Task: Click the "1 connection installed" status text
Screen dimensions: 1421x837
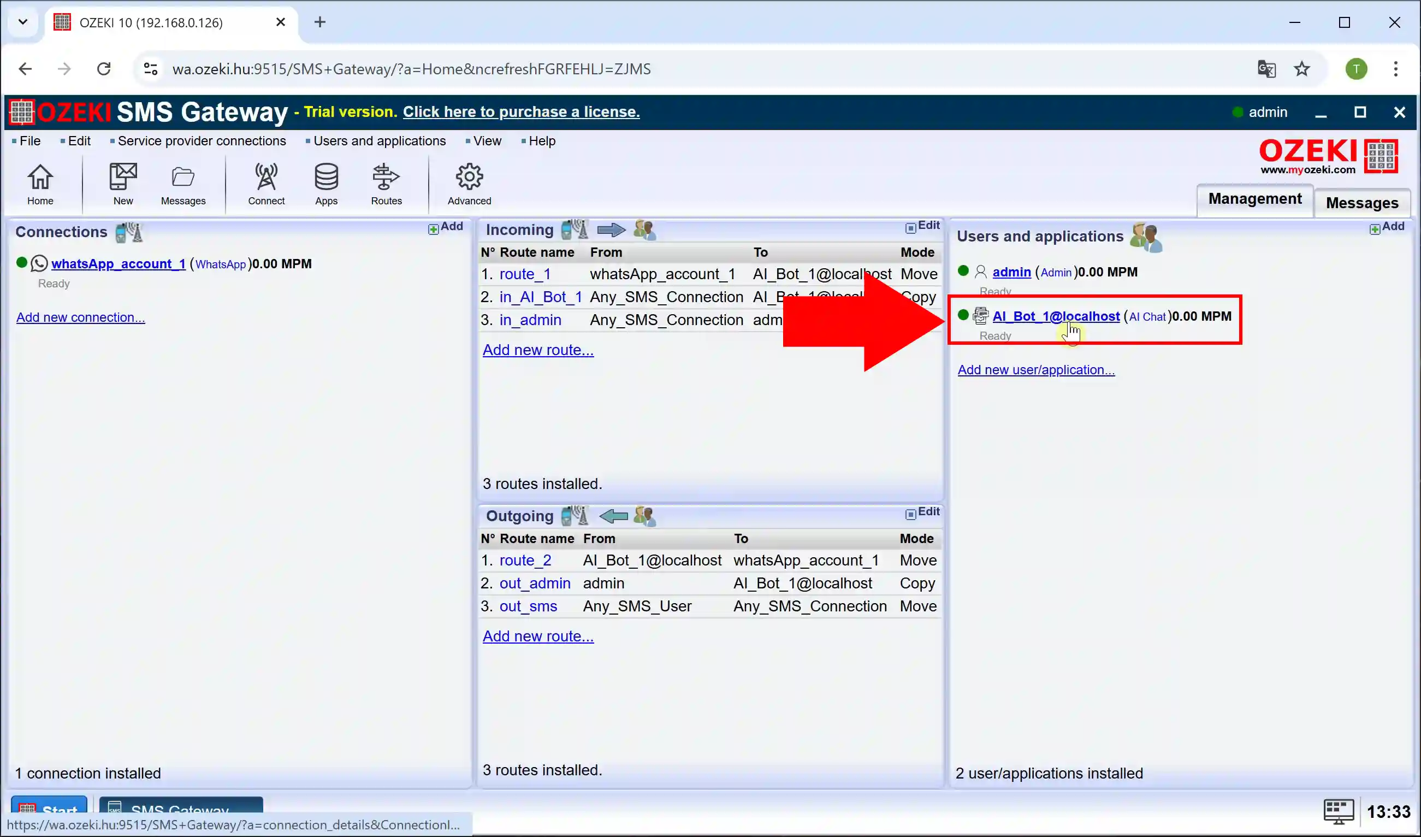Action: 88,773
